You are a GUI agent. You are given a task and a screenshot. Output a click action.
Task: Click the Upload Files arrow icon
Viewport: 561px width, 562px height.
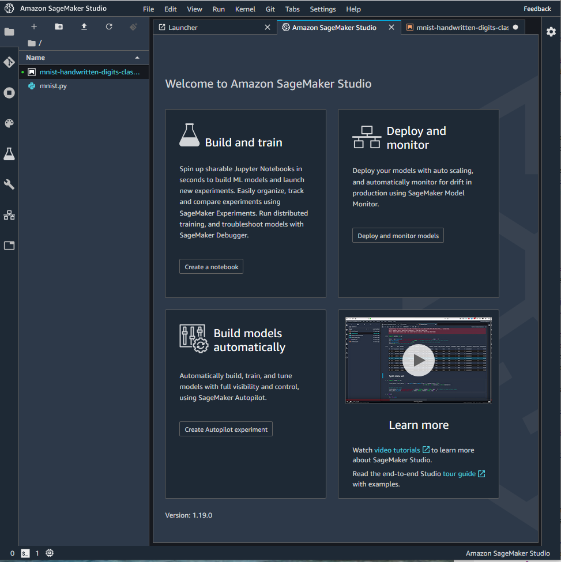click(x=84, y=27)
